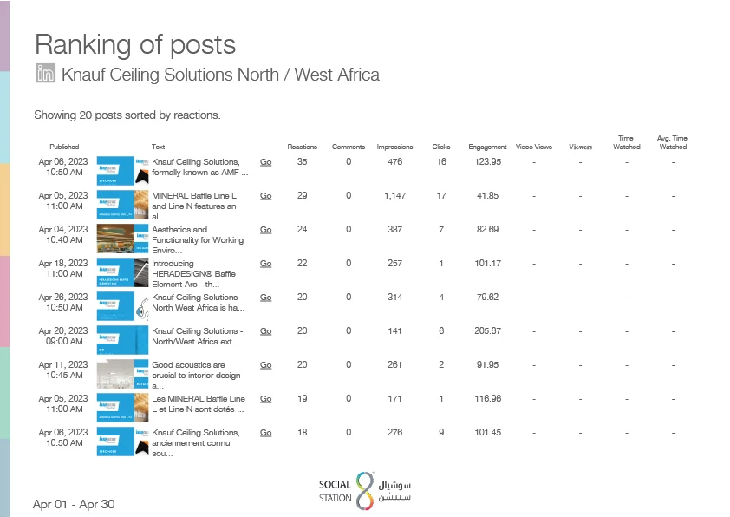Image resolution: width=730 pixels, height=517 pixels.
Task: Click the Engagement column header
Action: click(487, 147)
